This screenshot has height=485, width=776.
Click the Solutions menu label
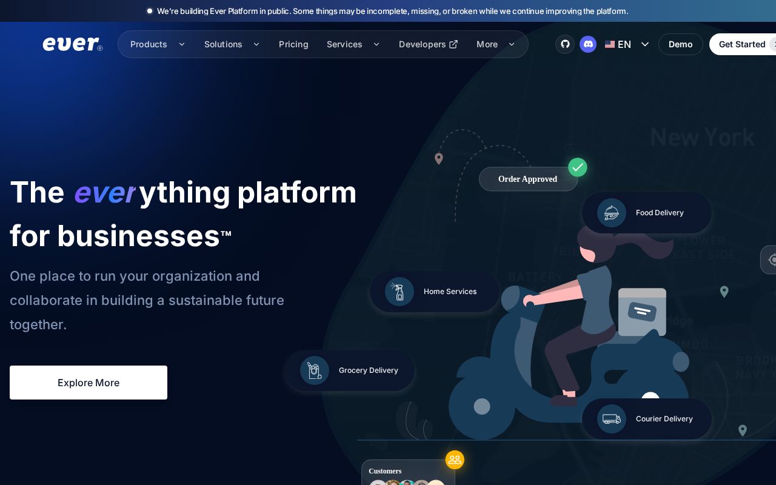coord(223,44)
